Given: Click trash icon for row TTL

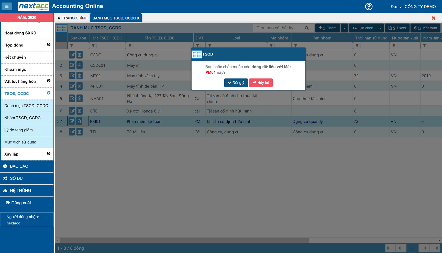Looking at the screenshot, I should [80, 132].
